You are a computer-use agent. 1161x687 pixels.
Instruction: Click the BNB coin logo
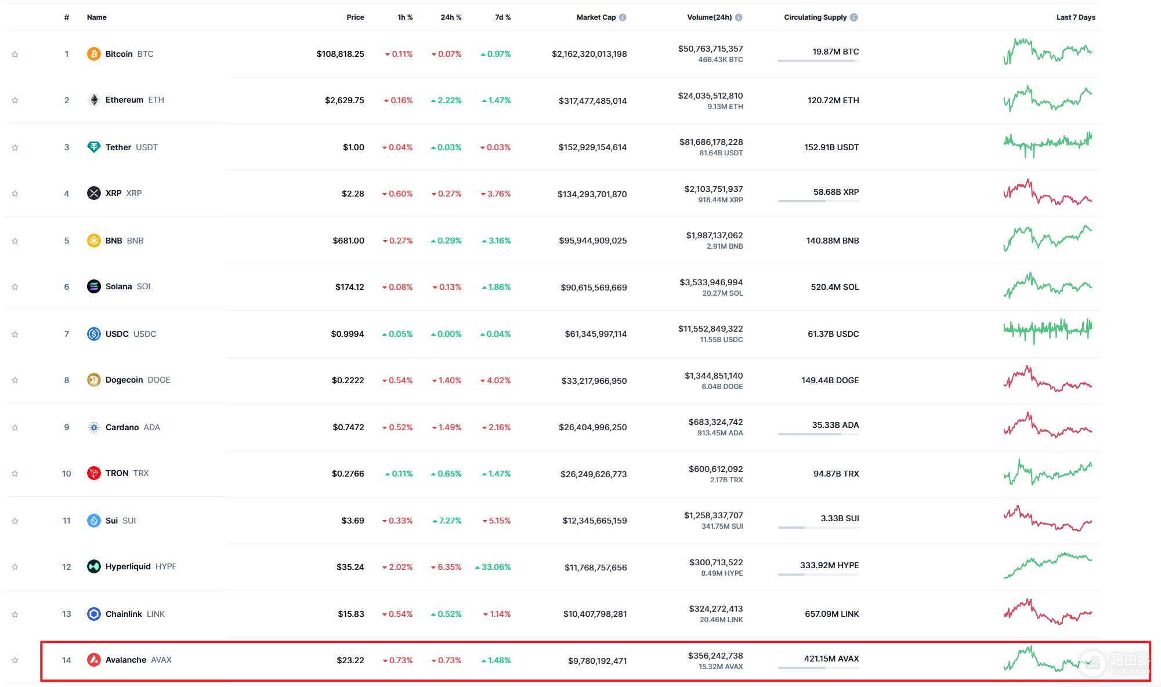tap(93, 241)
